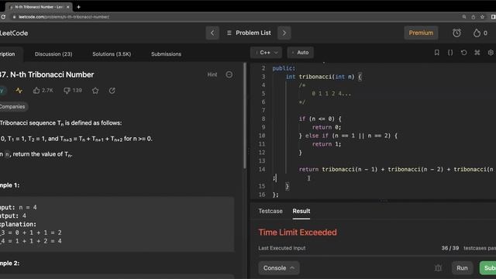Bookmark page with browser star icon

[482, 17]
